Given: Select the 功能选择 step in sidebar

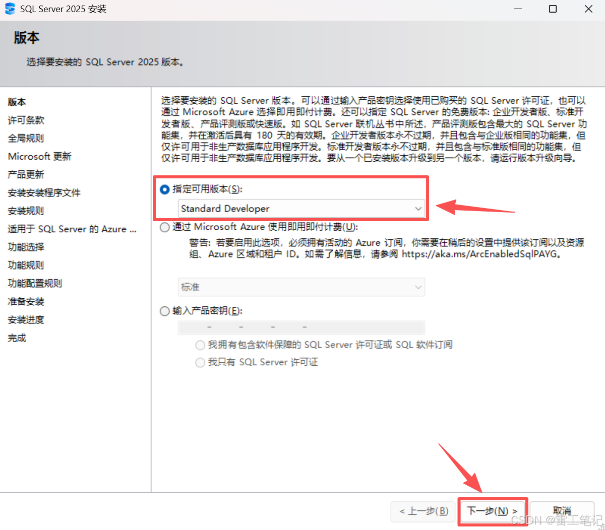Looking at the screenshot, I should [26, 247].
